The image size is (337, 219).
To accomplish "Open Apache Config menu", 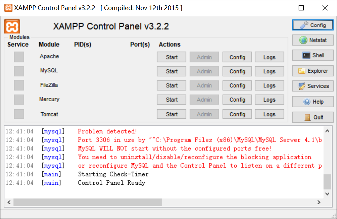I will [x=237, y=57].
